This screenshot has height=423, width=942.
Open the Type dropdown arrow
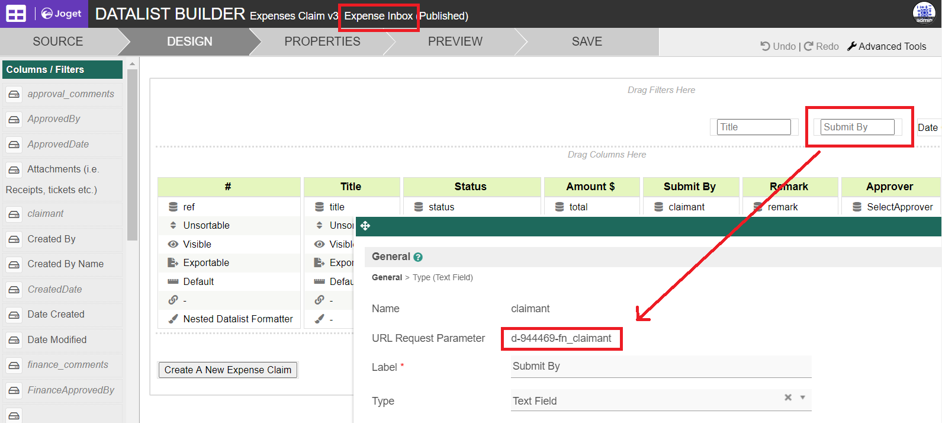point(803,398)
